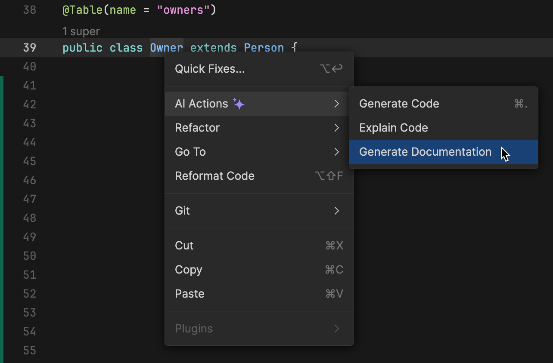The height and width of the screenshot is (363, 553).
Task: Click the AI Actions menu entry
Action: 202,104
